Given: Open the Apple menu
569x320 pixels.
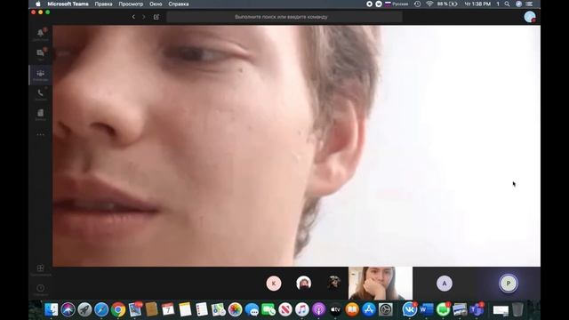Looking at the screenshot, I should point(38,4).
